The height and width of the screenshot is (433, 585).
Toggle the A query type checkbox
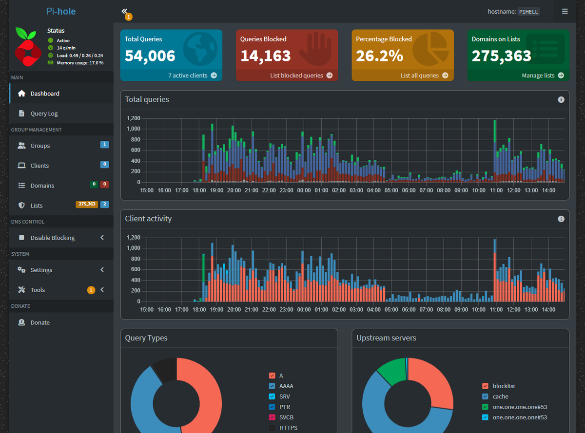tap(273, 376)
